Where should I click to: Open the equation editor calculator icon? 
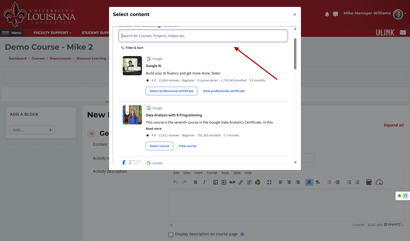click(369, 182)
